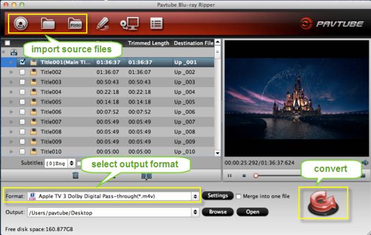The image size is (371, 235).
Task: Check the Title006 checkbox
Action: [x=22, y=112]
